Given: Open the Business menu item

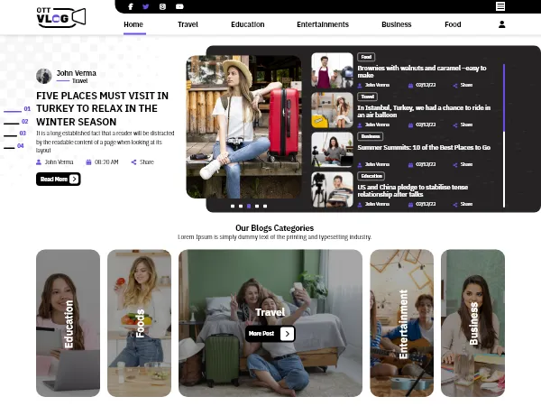Looking at the screenshot, I should tap(397, 24).
